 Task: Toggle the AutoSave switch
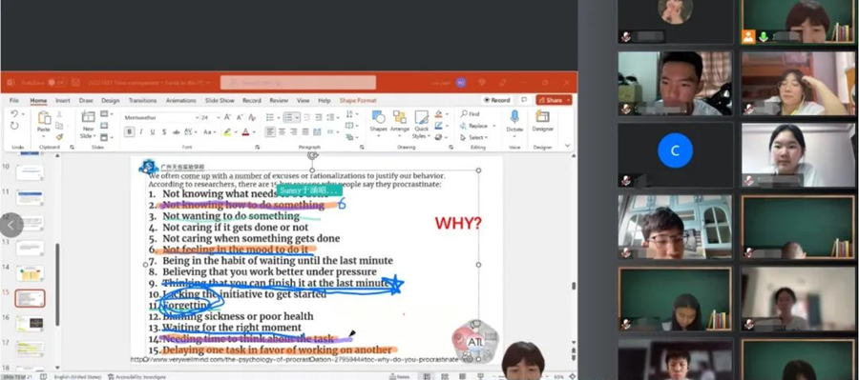(57, 83)
